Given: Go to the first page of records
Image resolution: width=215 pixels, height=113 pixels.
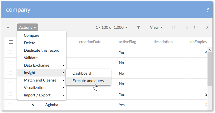Looking at the screenshot, I should 174,27.
